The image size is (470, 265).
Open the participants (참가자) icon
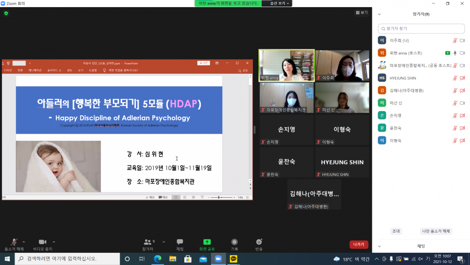(148, 242)
